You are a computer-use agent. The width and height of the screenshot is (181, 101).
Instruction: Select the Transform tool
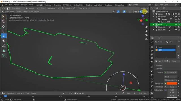(4, 40)
